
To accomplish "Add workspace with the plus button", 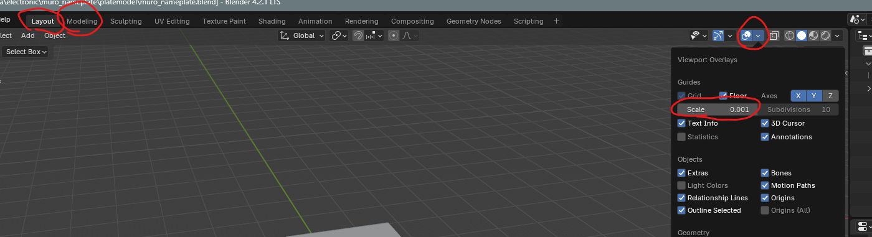I will point(556,21).
